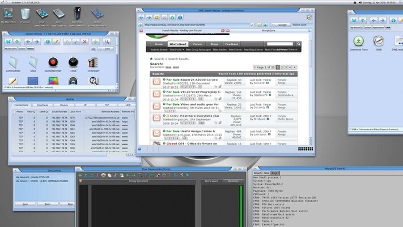Click the blue play icon in Flow Studio toolbar

(x=188, y=175)
